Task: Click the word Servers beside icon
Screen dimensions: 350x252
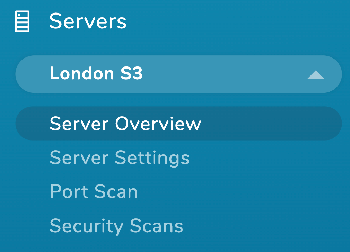Action: click(x=88, y=21)
